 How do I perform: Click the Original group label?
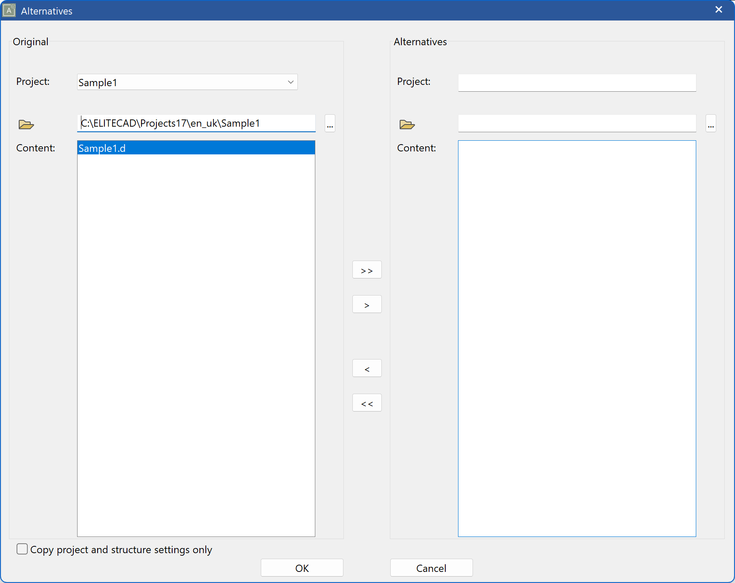[30, 42]
